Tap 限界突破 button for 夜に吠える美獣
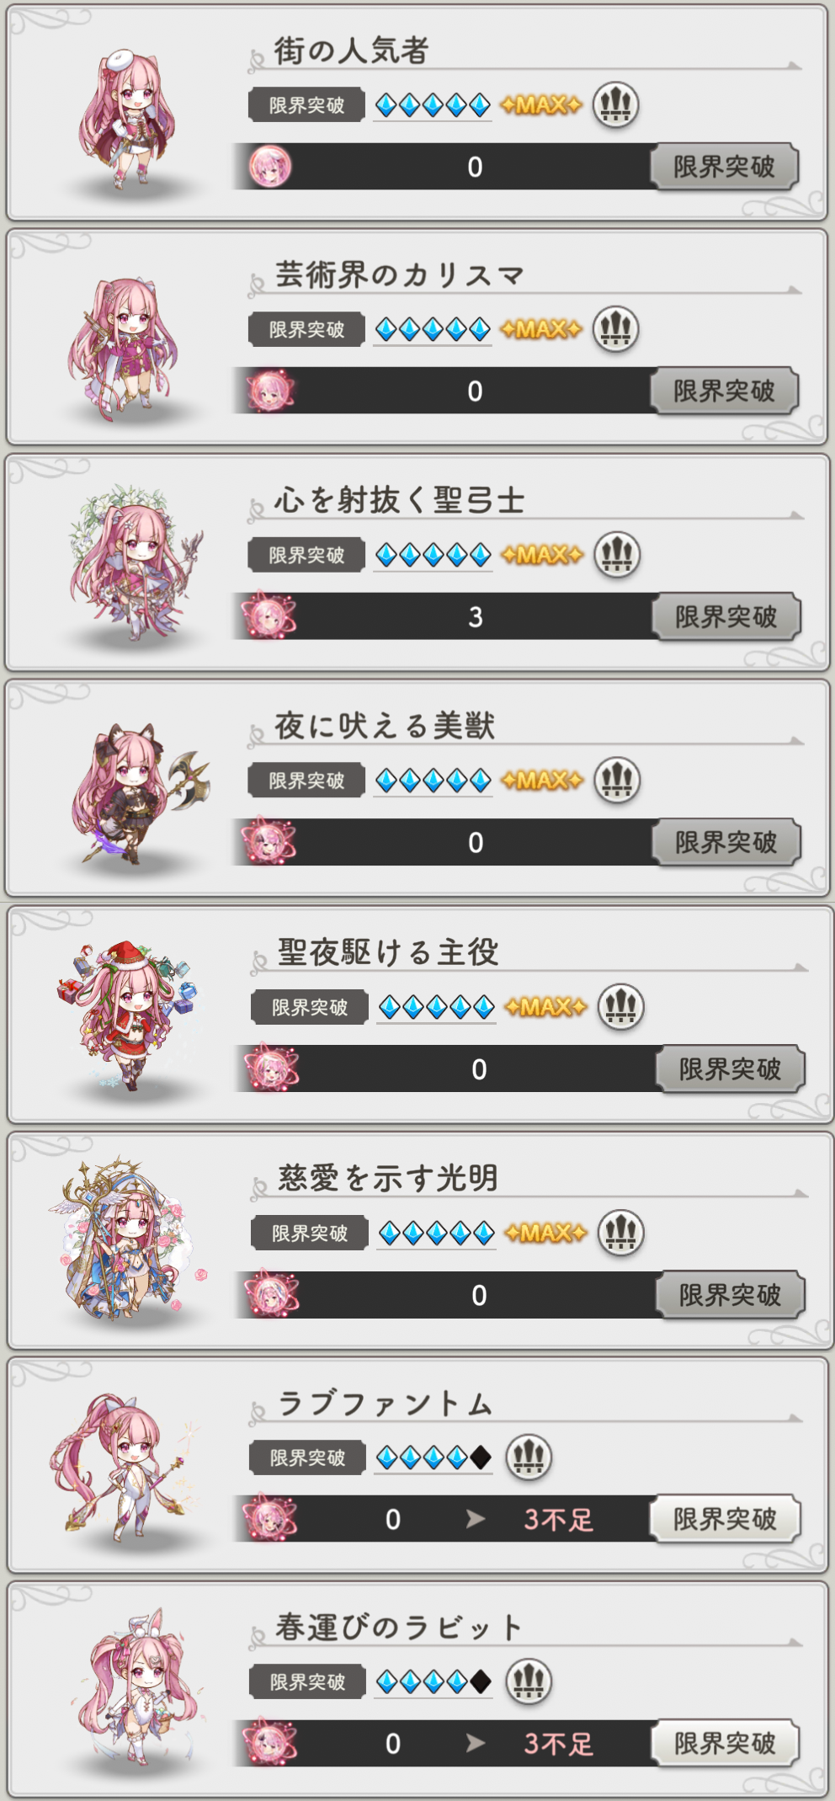The height and width of the screenshot is (1801, 835). 726,842
